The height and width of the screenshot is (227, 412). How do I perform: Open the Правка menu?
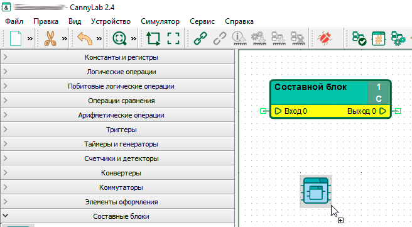coord(46,21)
